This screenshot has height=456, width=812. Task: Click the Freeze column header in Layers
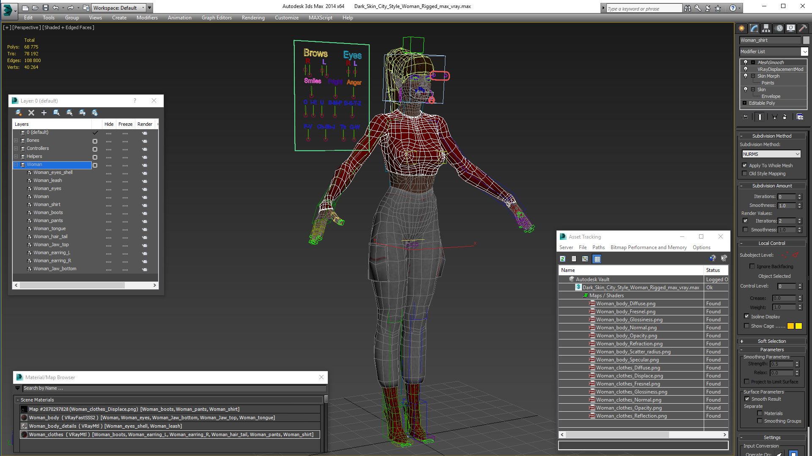(125, 124)
